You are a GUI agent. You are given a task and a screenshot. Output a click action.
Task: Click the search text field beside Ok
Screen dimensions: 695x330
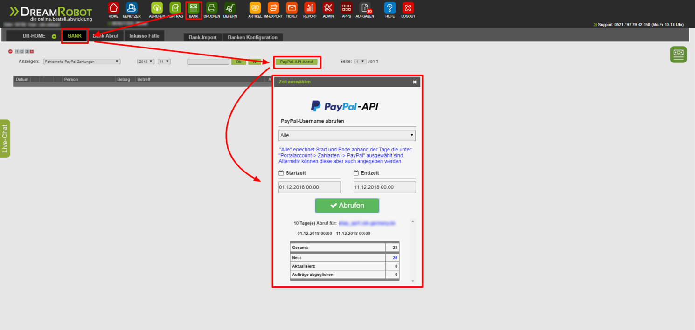[208, 62]
